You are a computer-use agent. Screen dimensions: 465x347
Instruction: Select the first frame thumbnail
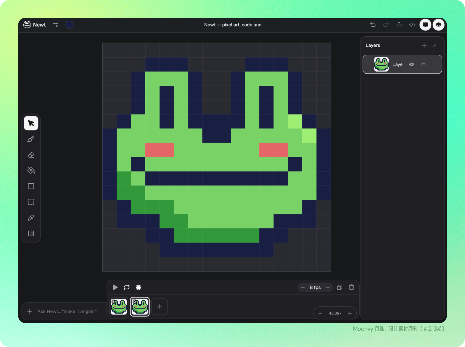119,307
